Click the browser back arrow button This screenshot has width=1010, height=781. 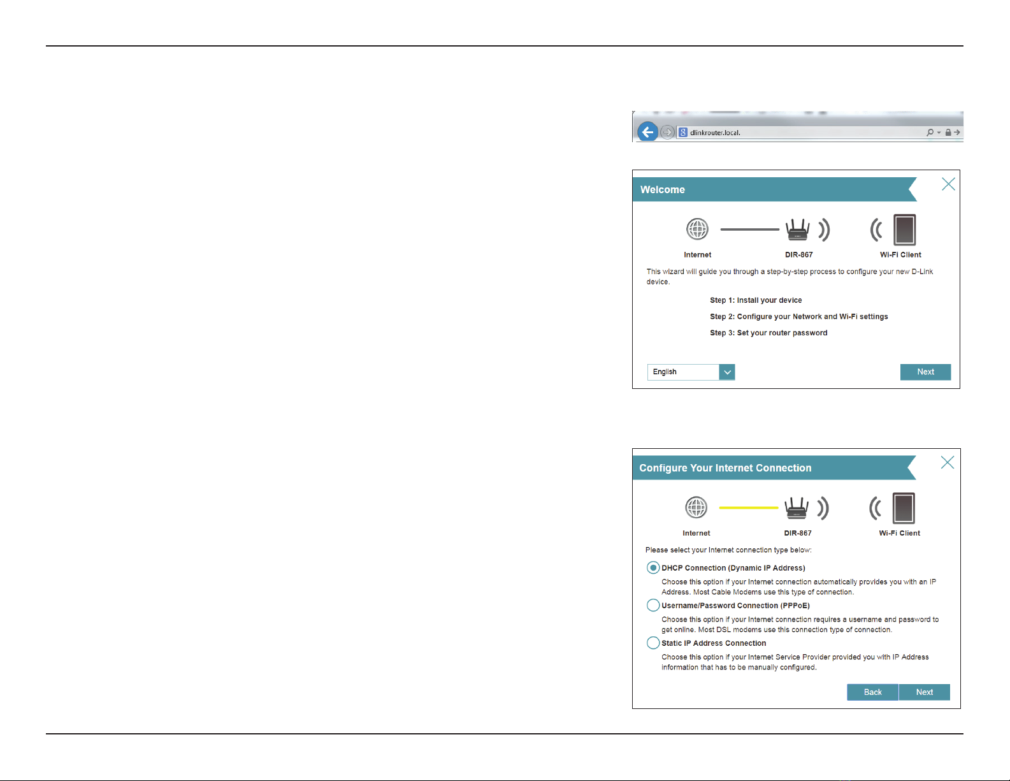[x=647, y=132]
